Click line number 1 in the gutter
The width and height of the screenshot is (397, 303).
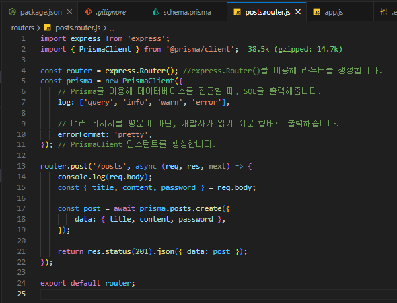[x=24, y=38]
